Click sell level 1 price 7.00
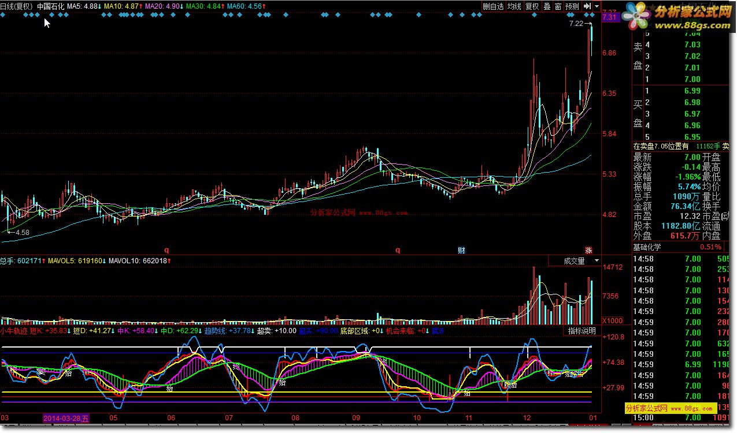The image size is (737, 433). point(692,79)
